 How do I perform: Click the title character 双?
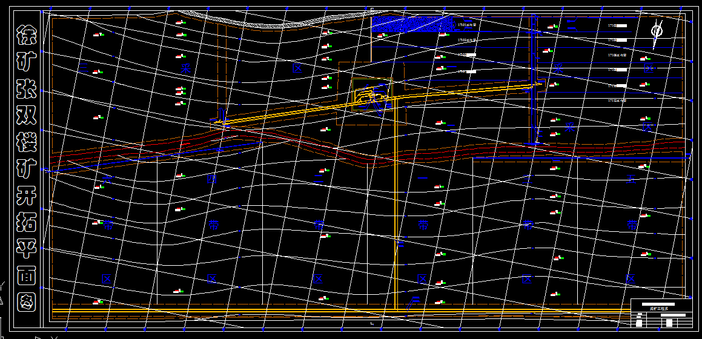(26, 117)
